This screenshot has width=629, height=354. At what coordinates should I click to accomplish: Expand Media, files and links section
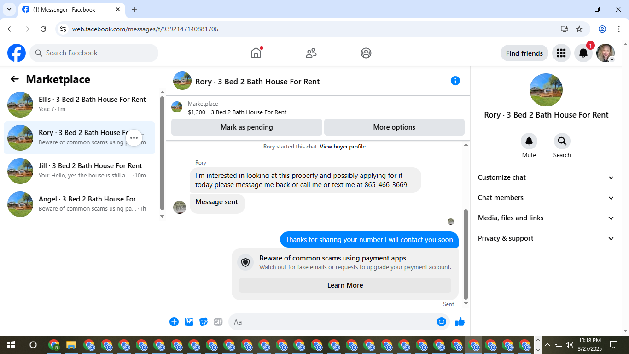[546, 218]
